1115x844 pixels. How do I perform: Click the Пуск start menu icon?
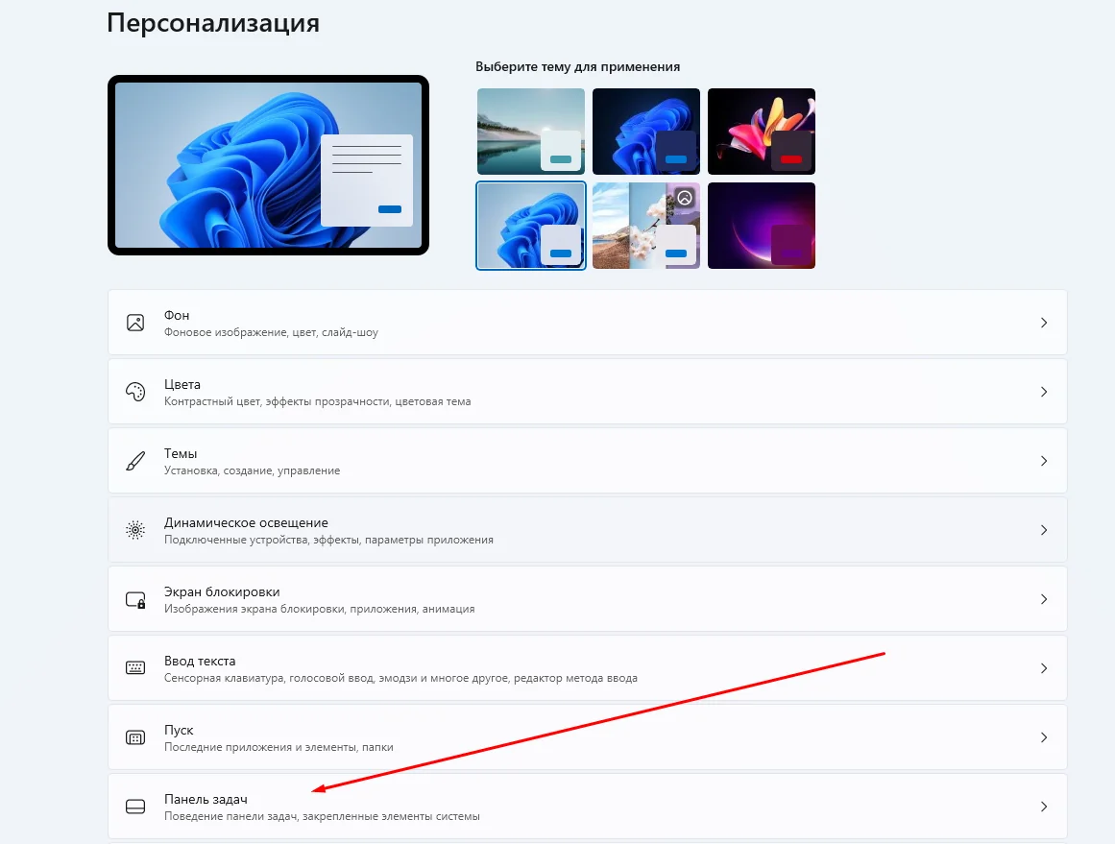tap(135, 737)
